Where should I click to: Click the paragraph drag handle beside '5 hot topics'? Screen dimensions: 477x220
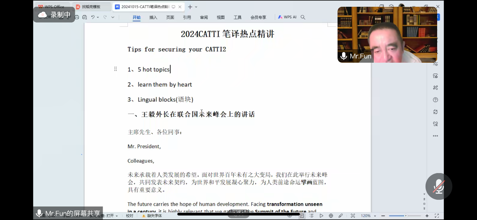(x=115, y=69)
